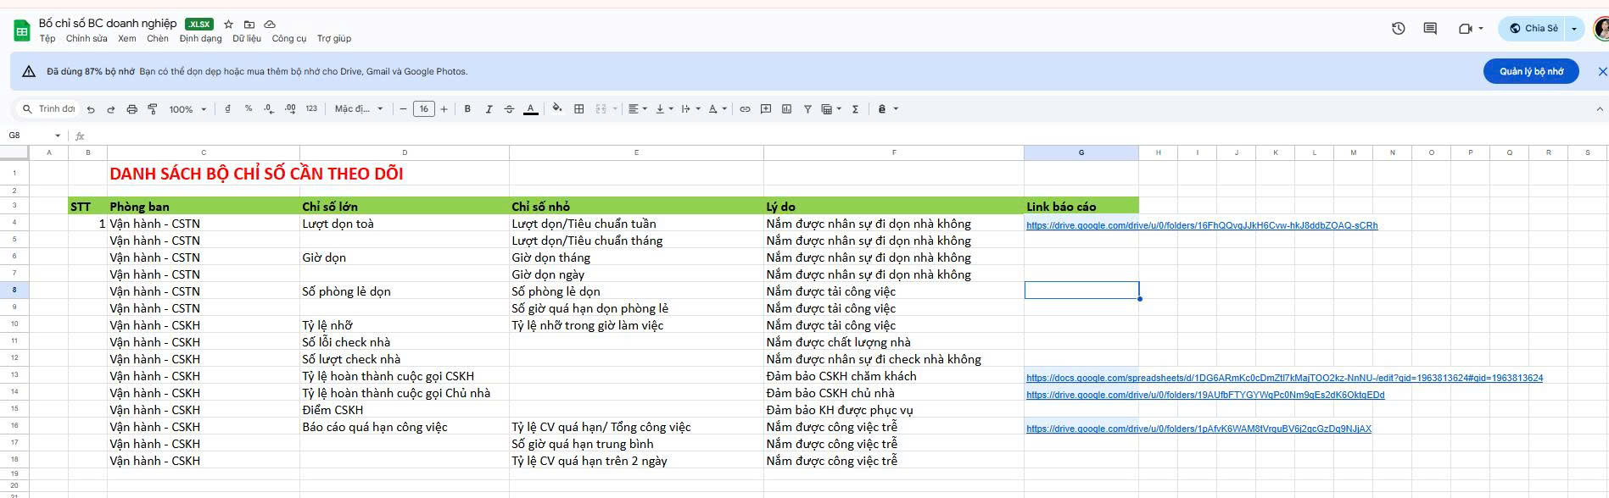
Task: Open the horizontal align dropdown
Action: click(x=637, y=109)
